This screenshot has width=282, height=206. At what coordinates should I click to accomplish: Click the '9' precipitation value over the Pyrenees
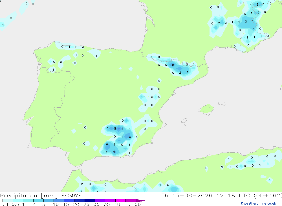(173, 65)
